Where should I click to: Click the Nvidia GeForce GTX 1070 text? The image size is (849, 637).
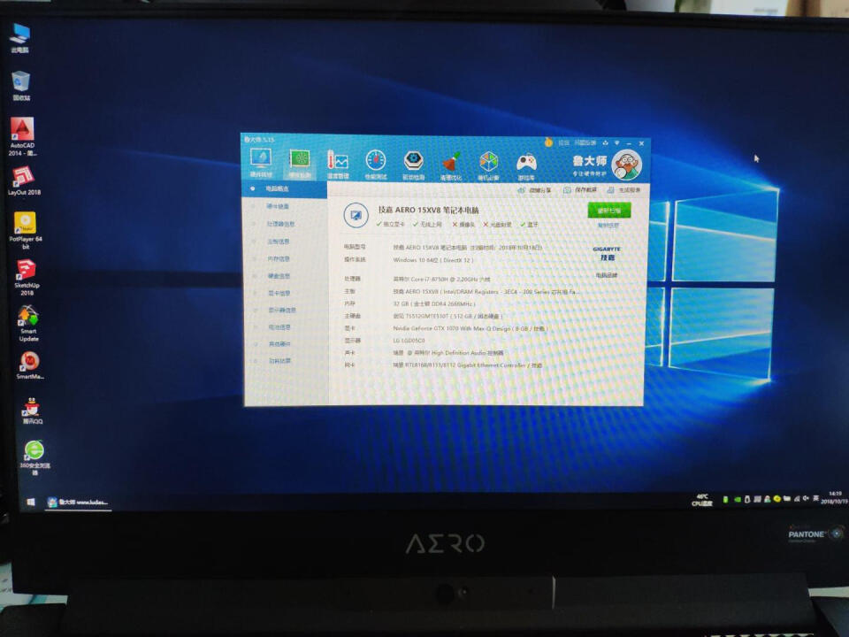pyautogui.click(x=470, y=328)
